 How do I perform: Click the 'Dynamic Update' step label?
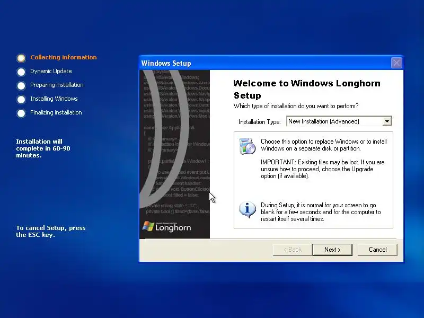tap(51, 71)
